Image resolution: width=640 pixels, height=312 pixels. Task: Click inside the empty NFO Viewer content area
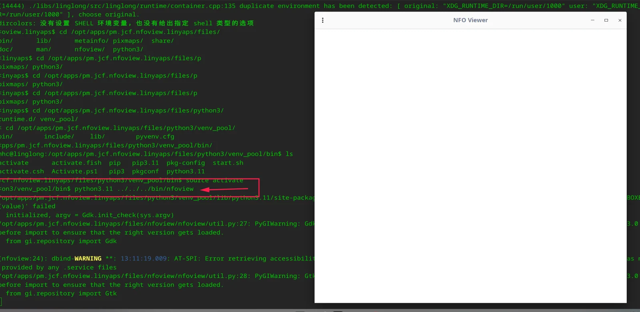470,166
